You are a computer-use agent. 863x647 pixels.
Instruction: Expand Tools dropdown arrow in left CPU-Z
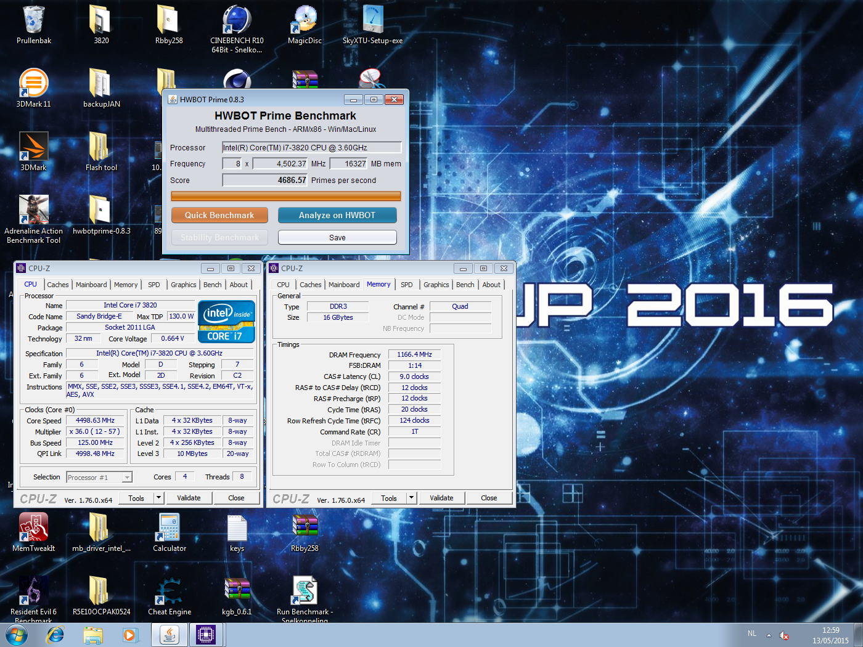[158, 498]
